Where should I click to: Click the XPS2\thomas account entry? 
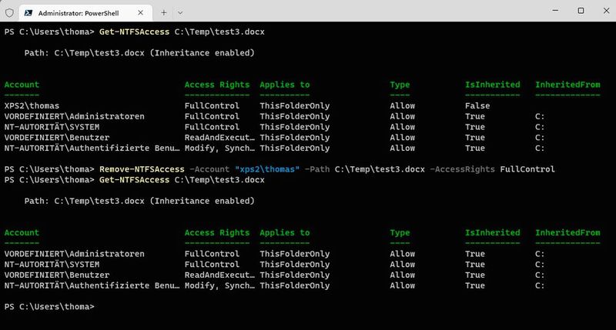32,105
